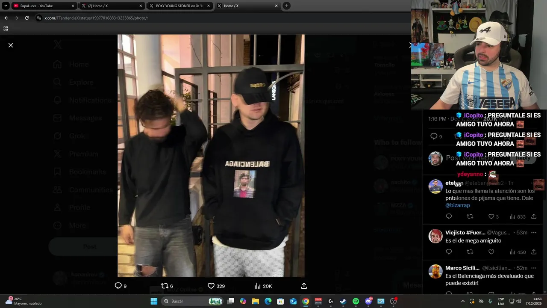Screen dimensions: 547x308
Task: Share etebang's comment with upload icon
Action: tap(534, 216)
